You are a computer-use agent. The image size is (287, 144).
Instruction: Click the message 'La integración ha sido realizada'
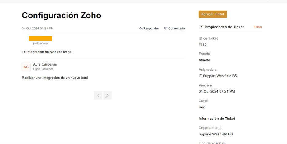(x=47, y=52)
